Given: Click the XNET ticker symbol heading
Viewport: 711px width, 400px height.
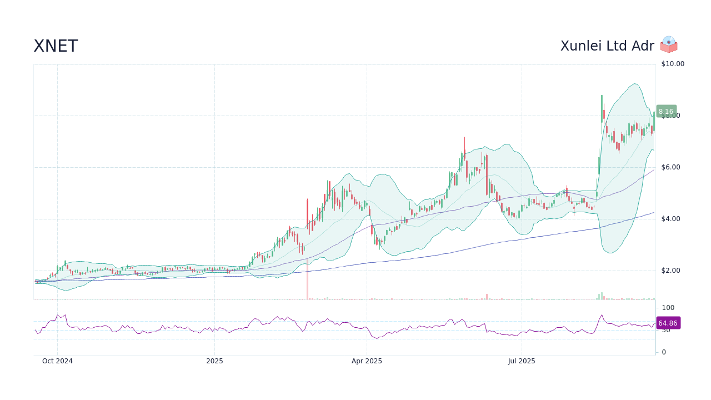Looking at the screenshot, I should tap(56, 46).
